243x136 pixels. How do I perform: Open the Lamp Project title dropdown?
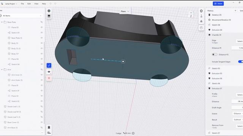coord(11,4)
